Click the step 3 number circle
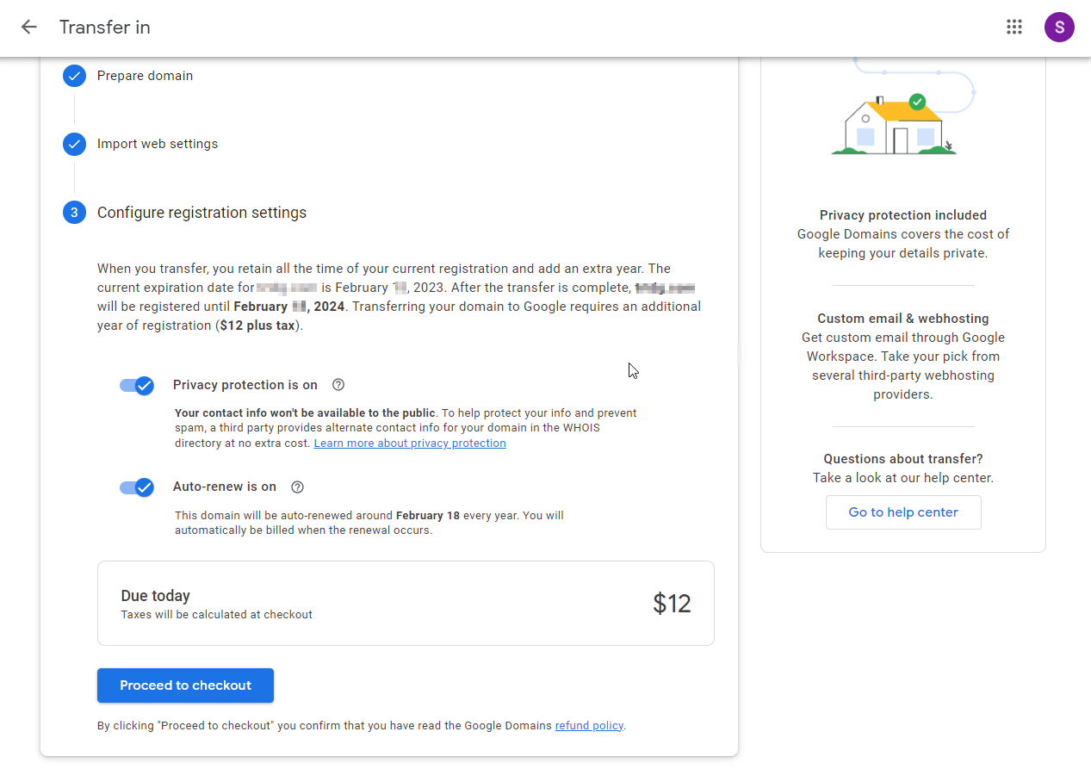The image size is (1091, 769). [x=74, y=212]
